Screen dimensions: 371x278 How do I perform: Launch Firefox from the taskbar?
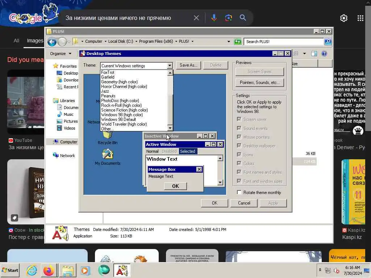point(49,270)
